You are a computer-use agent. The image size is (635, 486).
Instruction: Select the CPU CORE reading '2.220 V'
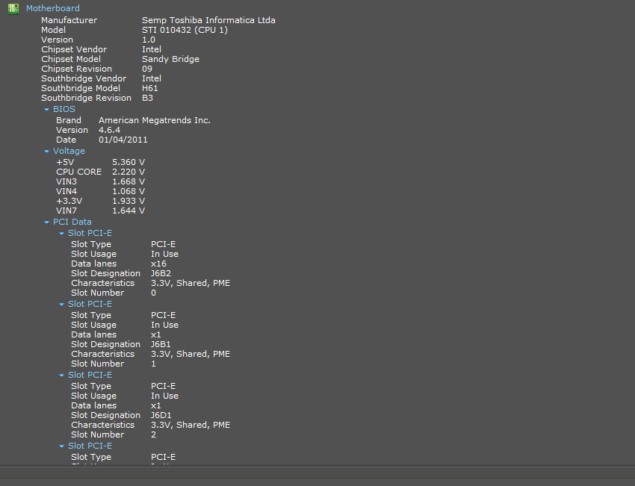pos(128,172)
